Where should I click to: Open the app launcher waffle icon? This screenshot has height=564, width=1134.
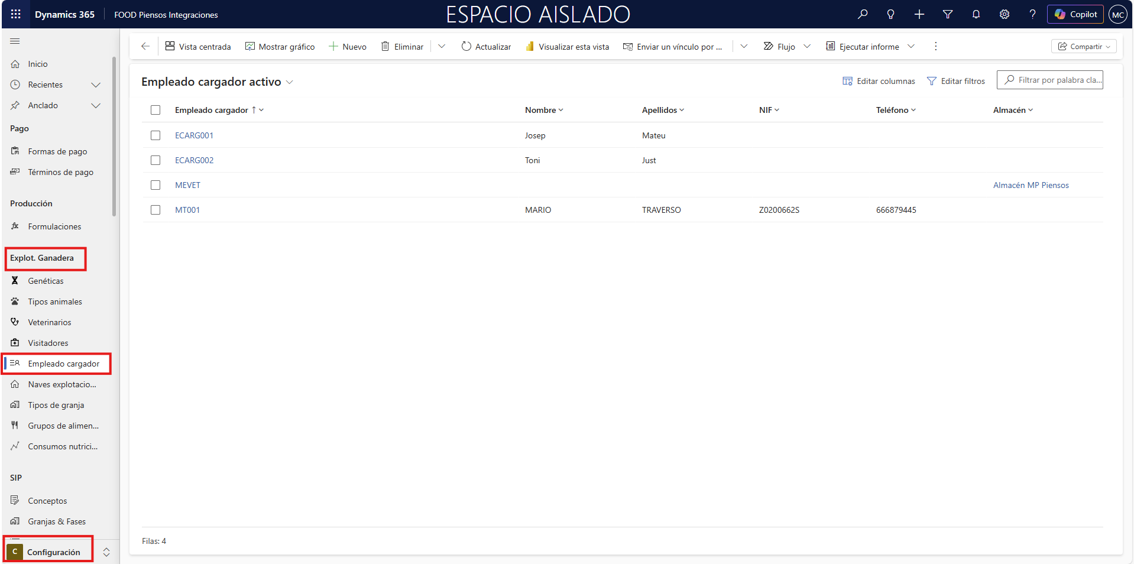coord(16,14)
